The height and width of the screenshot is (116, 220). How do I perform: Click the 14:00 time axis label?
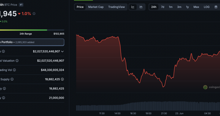(117, 113)
